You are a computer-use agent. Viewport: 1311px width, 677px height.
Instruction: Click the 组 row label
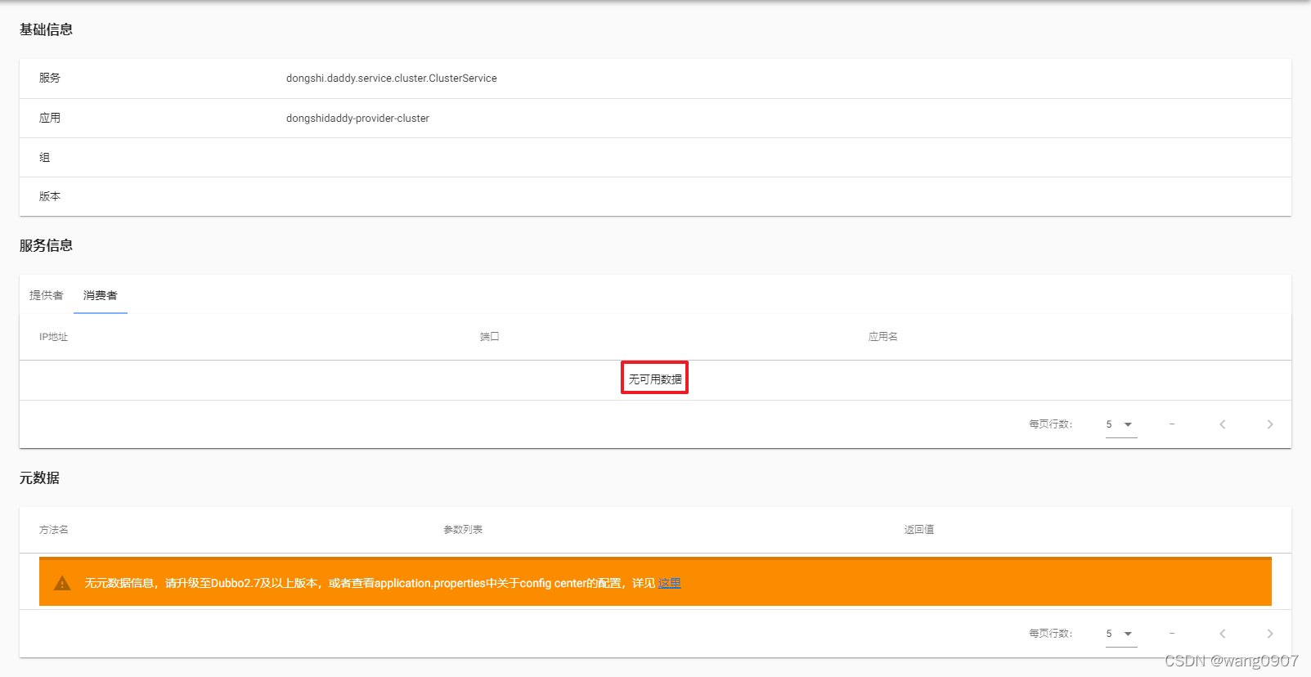(x=44, y=158)
